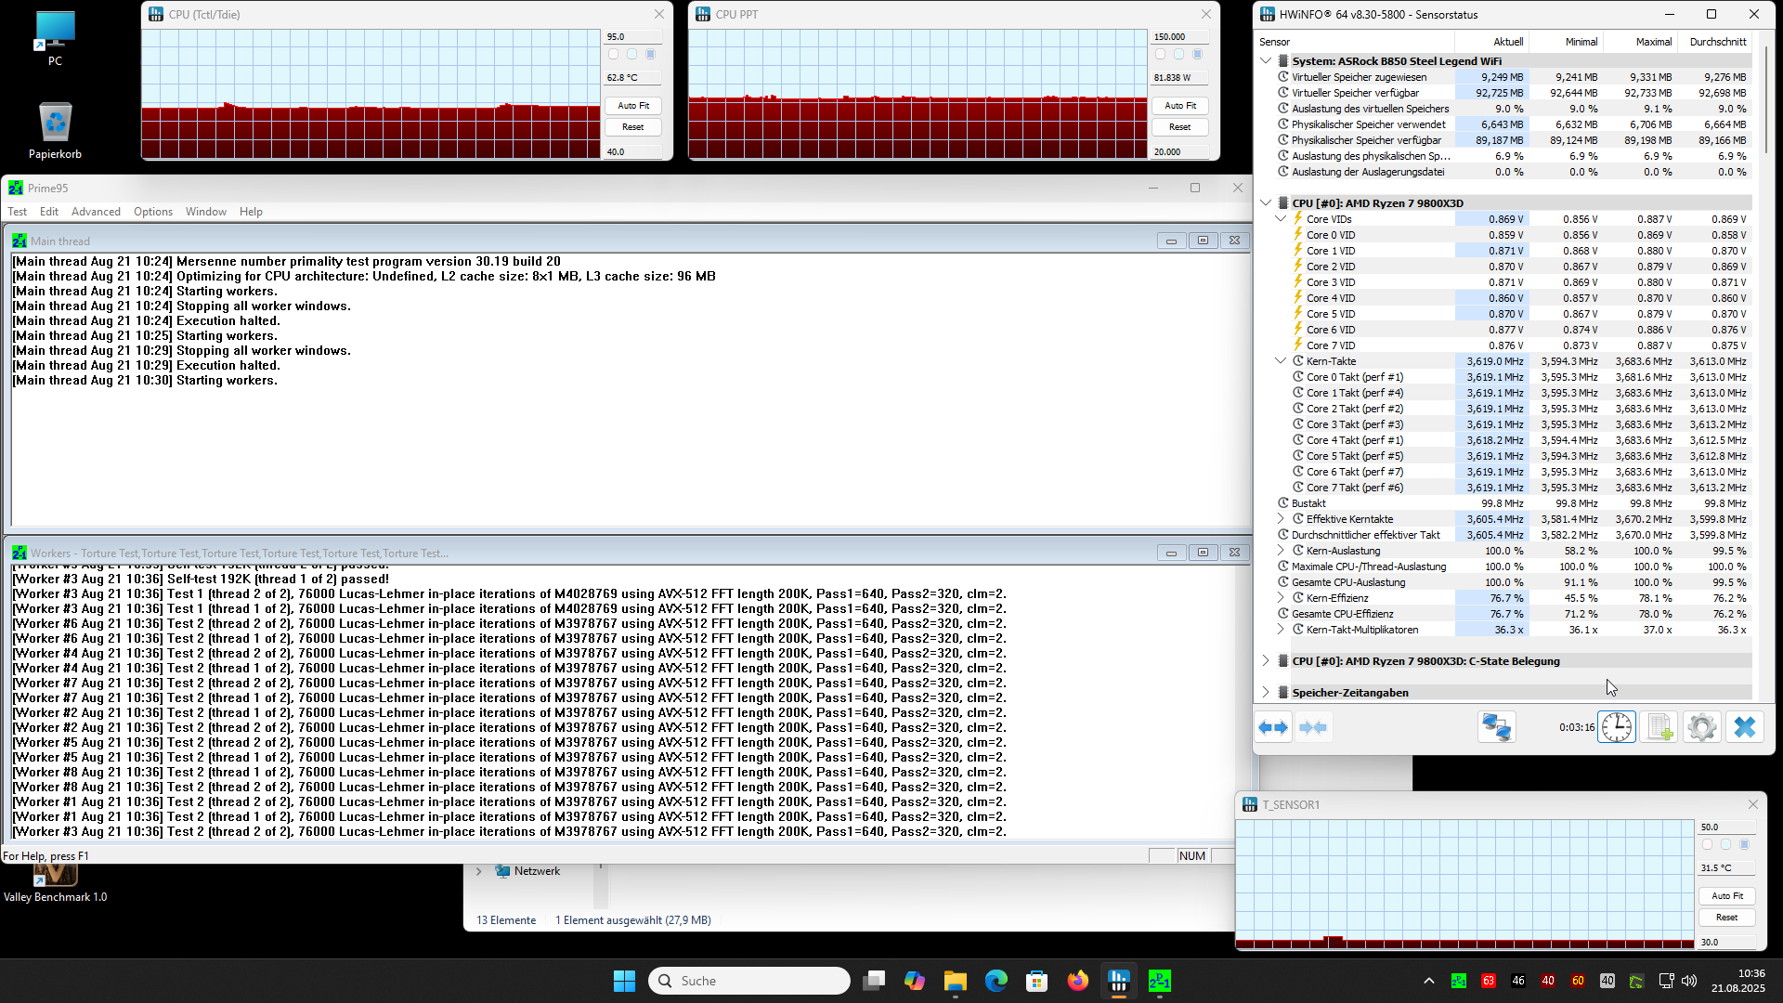This screenshot has width=1783, height=1003.
Task: Click the clock reset timer icon
Action: click(x=1616, y=727)
